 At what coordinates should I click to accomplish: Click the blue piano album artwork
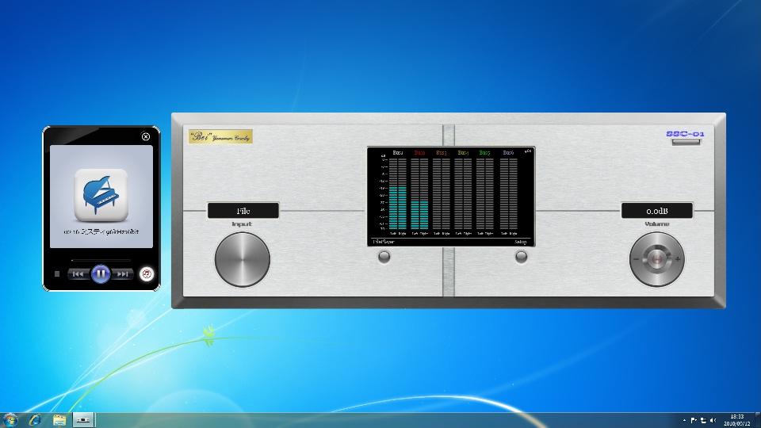tap(101, 195)
